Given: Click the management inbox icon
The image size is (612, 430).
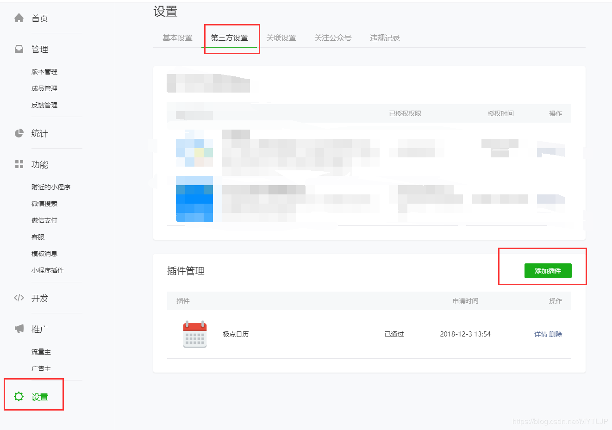Looking at the screenshot, I should 19,49.
